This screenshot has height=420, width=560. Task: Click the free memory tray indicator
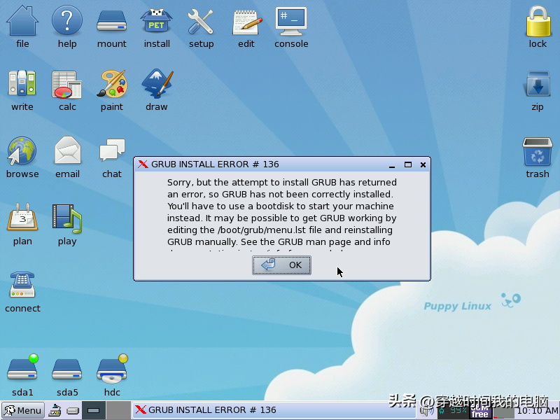(x=479, y=412)
